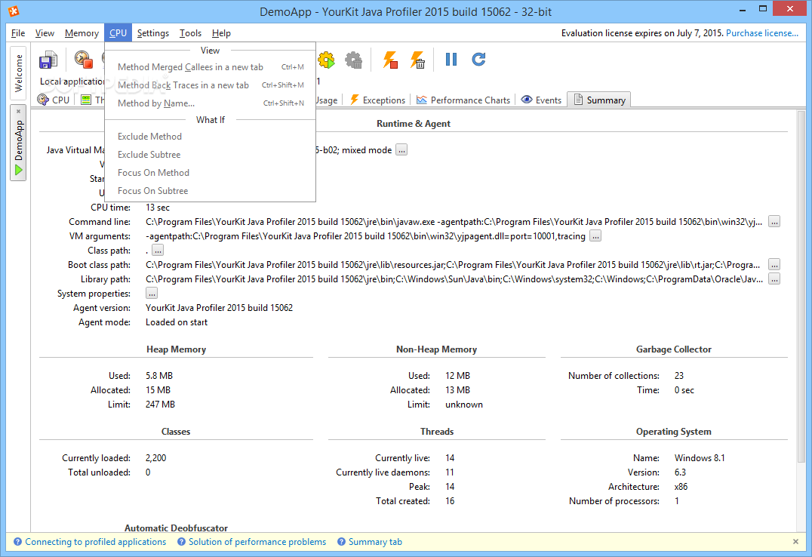
Task: Open the Tools menu
Action: click(x=191, y=33)
